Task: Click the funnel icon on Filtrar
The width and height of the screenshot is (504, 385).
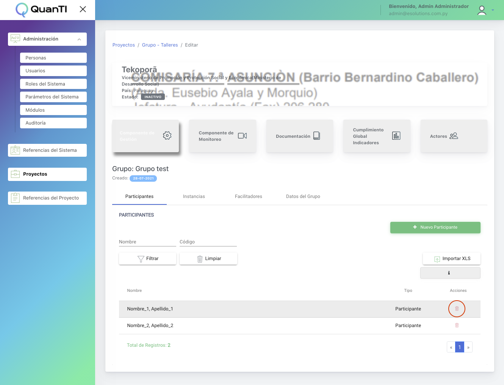Action: (x=141, y=259)
